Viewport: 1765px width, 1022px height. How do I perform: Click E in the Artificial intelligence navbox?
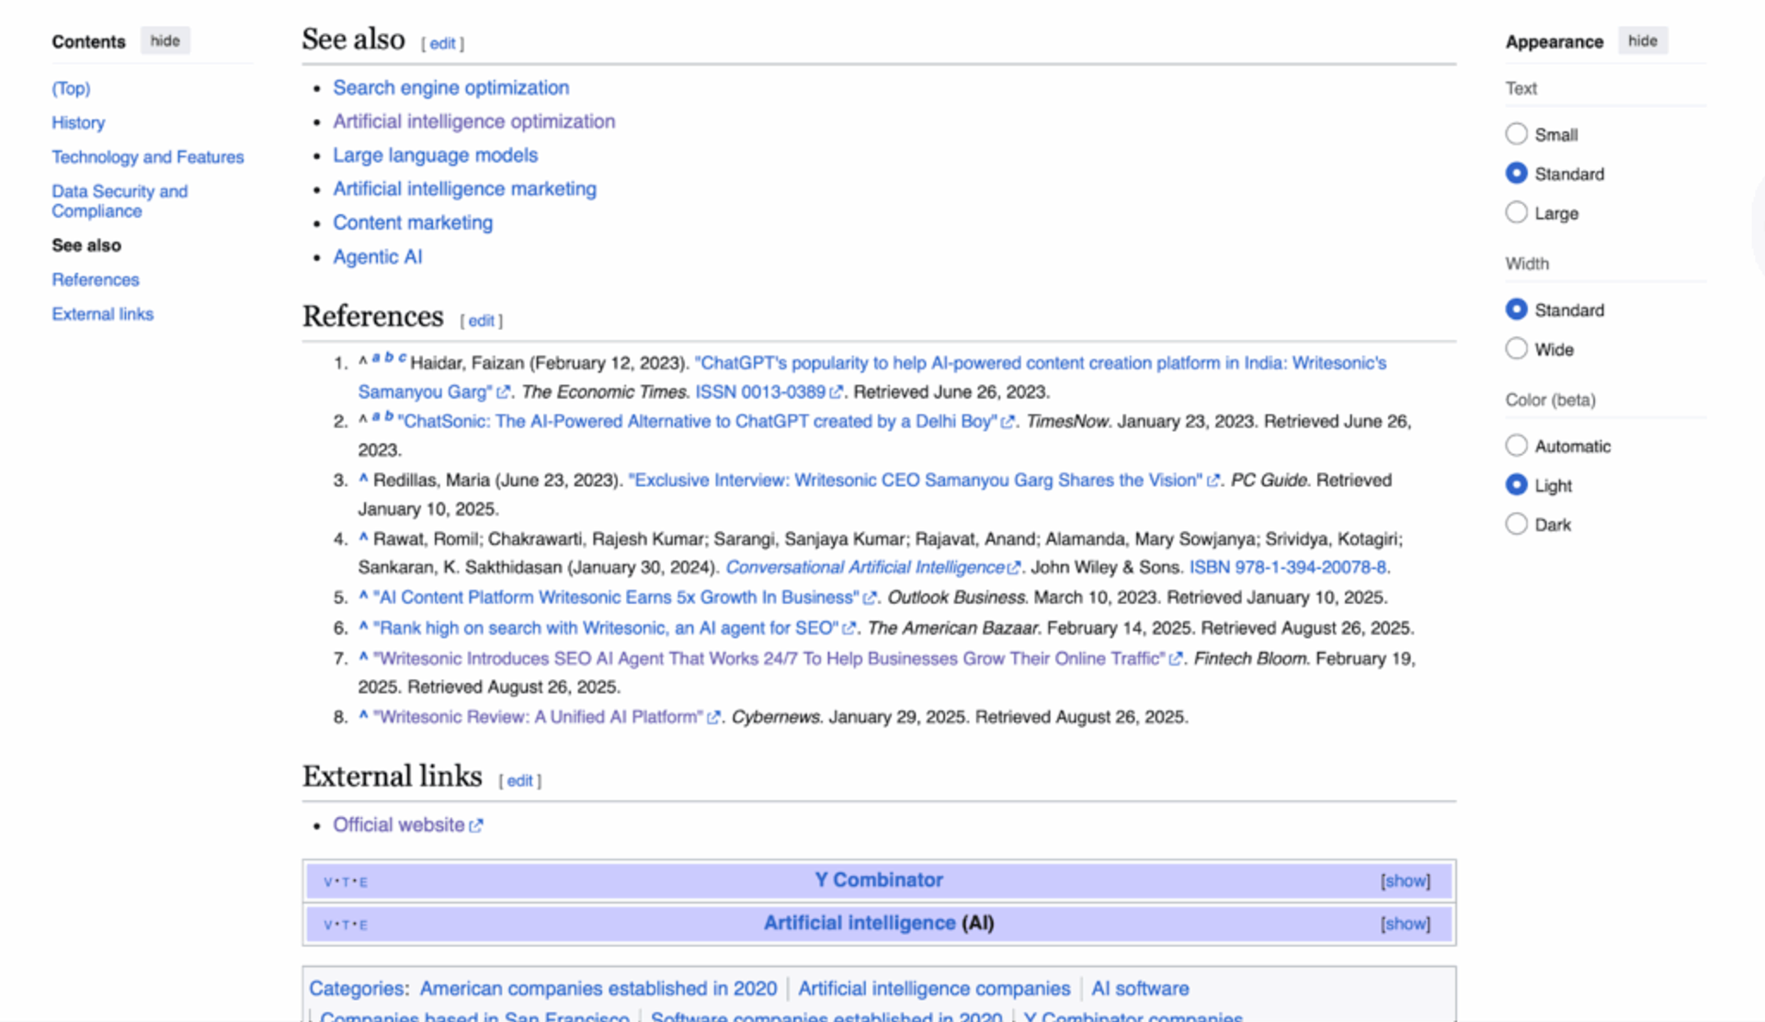pyautogui.click(x=363, y=925)
